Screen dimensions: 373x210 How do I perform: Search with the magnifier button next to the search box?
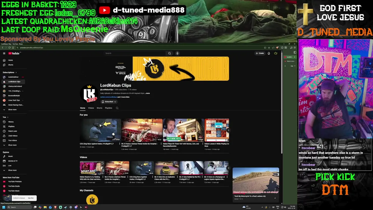[169, 53]
